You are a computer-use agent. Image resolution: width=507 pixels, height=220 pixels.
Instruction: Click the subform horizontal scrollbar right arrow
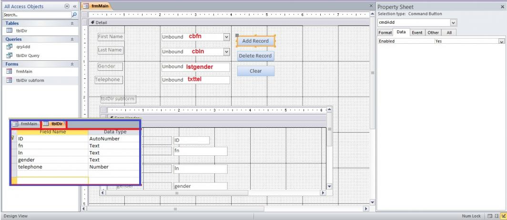pyautogui.click(x=323, y=193)
